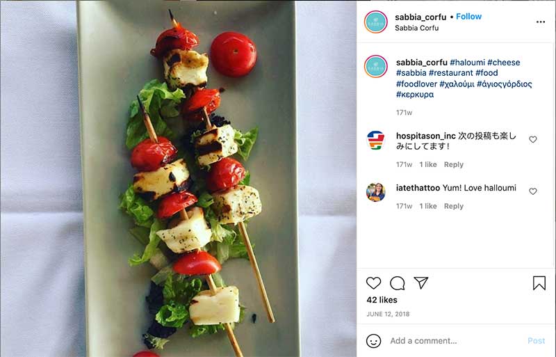Screen dimensions: 556x357
Task: Open the emoji picker smiley icon
Action: [x=374, y=341]
